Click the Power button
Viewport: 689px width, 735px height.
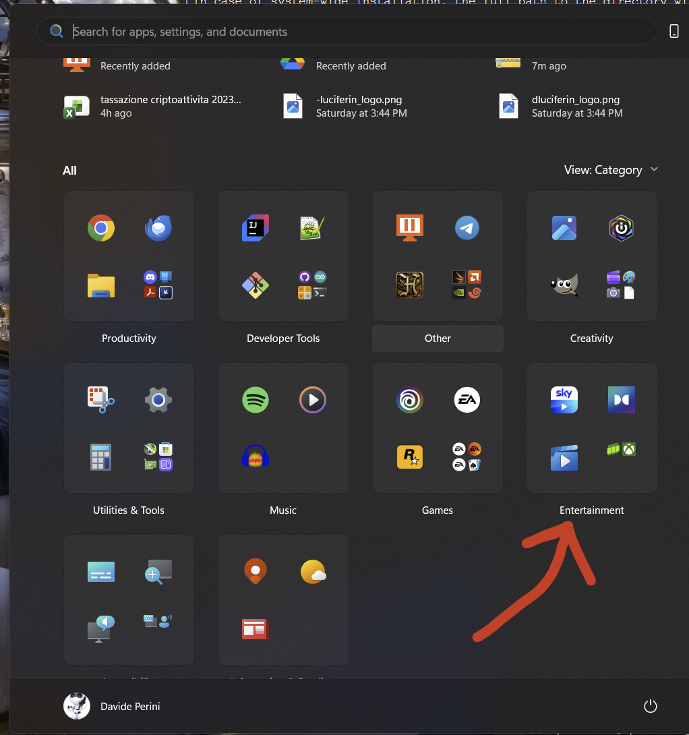tap(650, 706)
